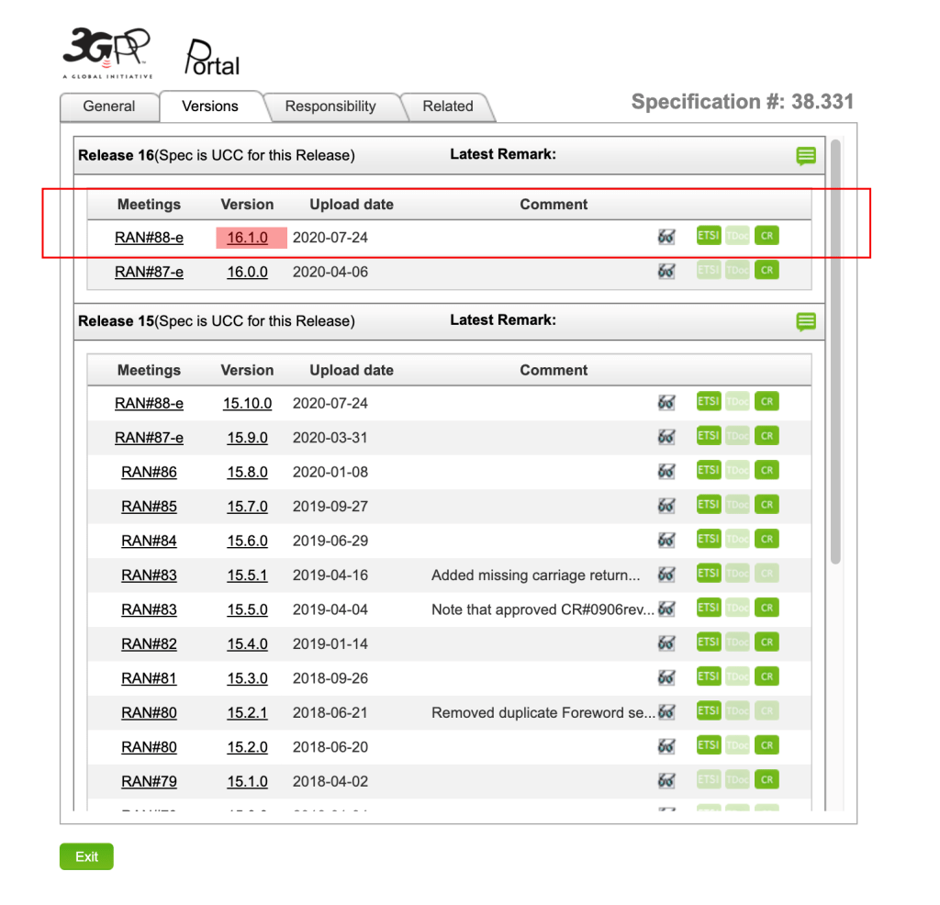Viewport: 940px width, 905px height.
Task: Switch to the Related tab
Action: click(x=446, y=106)
